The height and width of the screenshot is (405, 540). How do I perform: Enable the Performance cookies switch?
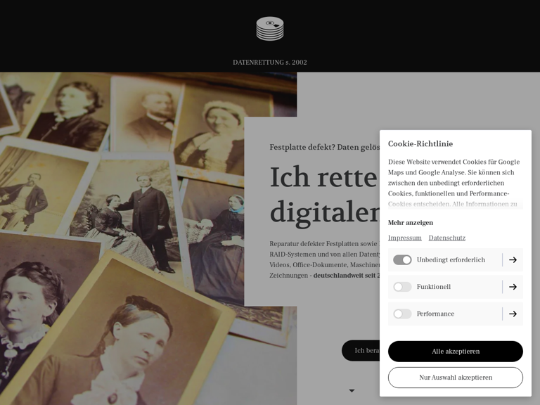(402, 314)
